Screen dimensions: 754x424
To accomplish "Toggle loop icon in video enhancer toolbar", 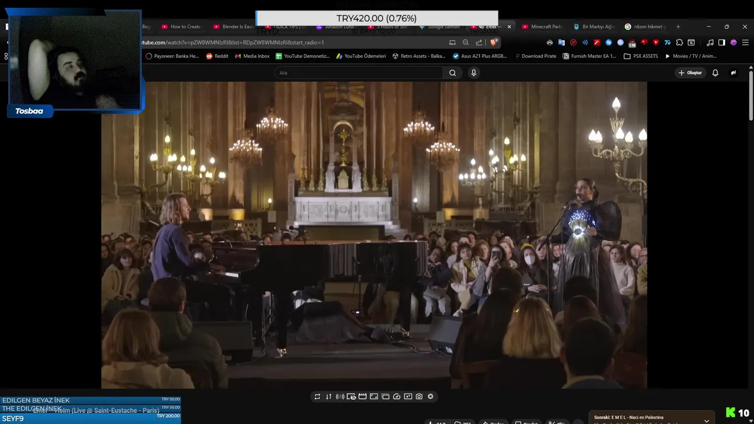I will coord(317,396).
